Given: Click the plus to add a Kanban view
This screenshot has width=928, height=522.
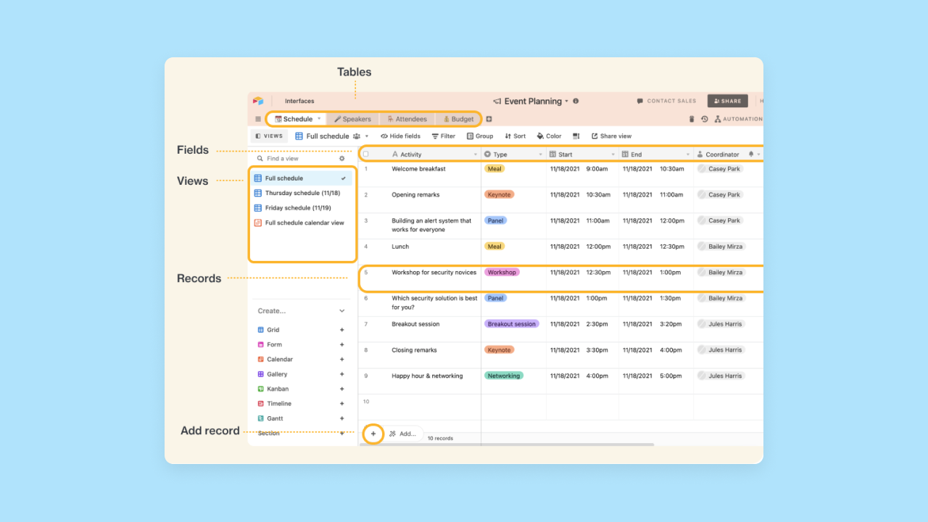Looking at the screenshot, I should 341,389.
